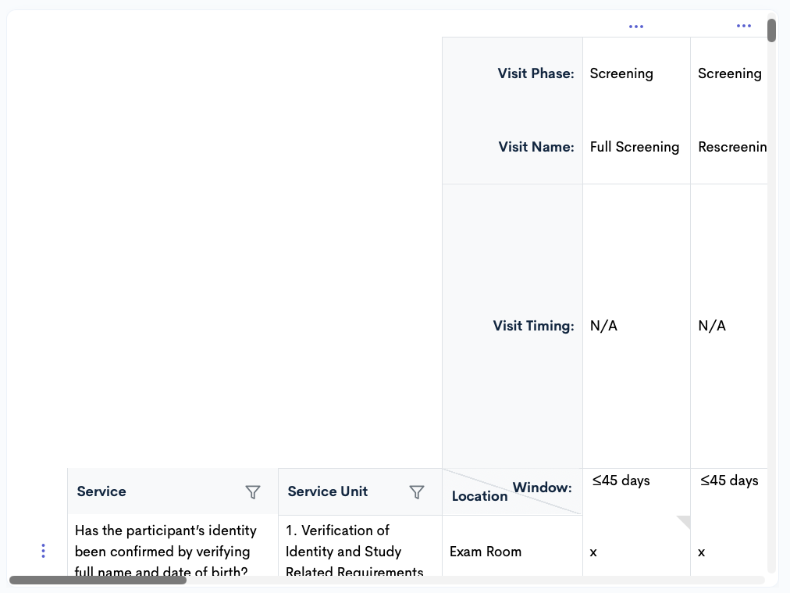Click the horizontal scrollbar thumb at the bottom

tap(98, 580)
